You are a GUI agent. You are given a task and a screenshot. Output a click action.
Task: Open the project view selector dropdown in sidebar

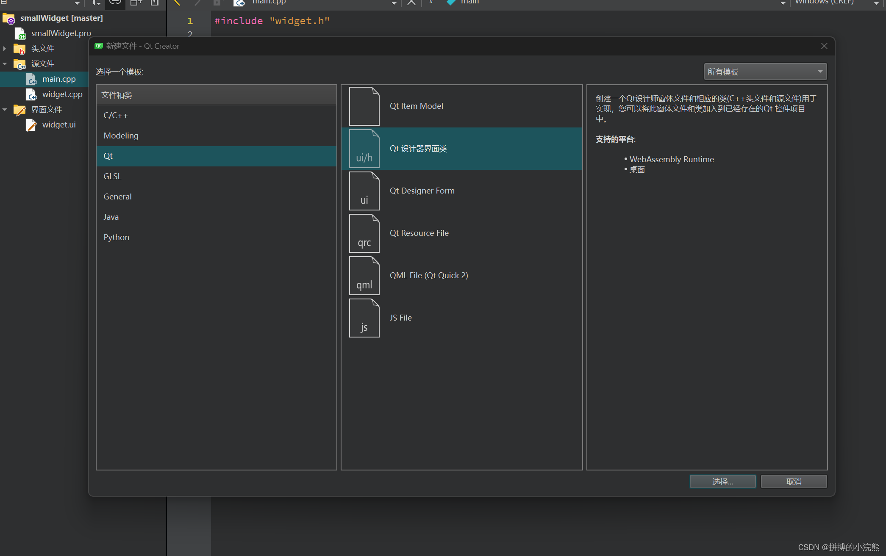tap(77, 3)
